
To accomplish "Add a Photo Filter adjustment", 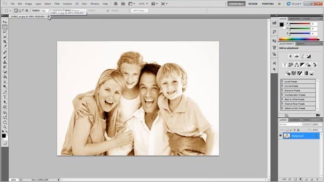I will pyautogui.click(x=308, y=65).
